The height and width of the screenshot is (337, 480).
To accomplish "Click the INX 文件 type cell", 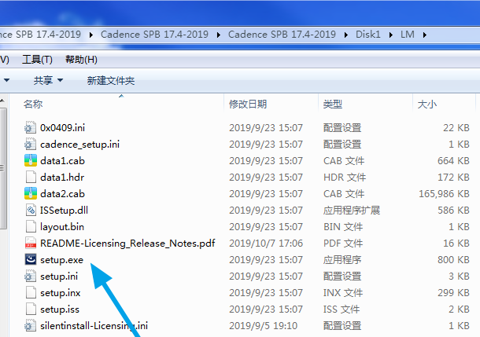I will pos(343,293).
